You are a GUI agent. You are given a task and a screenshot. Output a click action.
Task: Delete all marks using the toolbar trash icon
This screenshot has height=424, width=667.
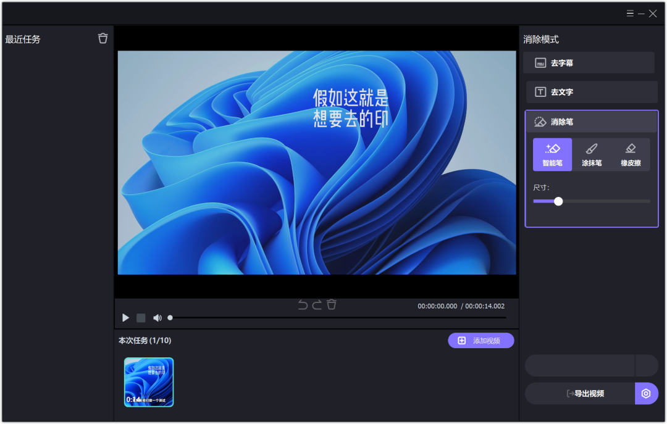[332, 304]
